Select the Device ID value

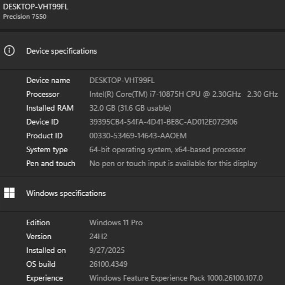point(163,122)
